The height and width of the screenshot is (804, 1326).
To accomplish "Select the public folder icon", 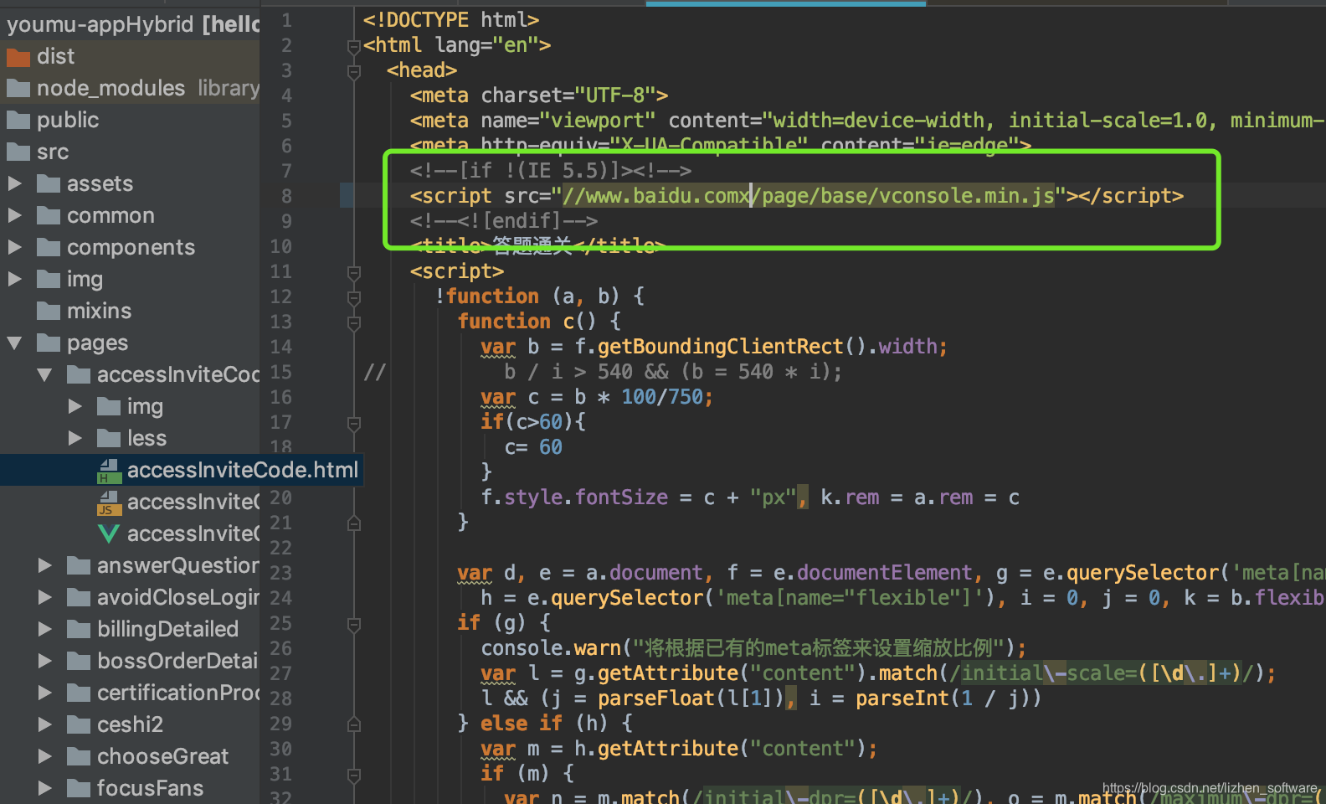I will [18, 121].
